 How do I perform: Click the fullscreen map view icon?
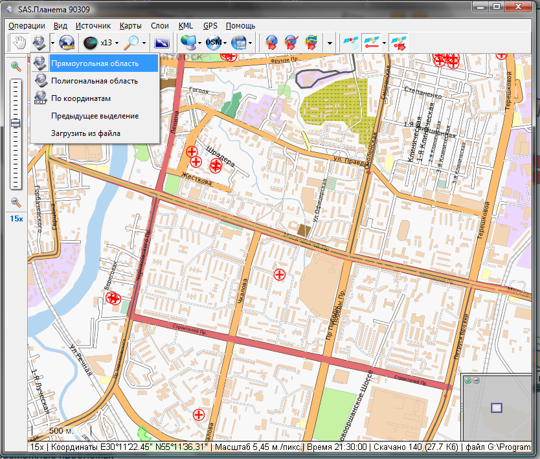pos(161,43)
